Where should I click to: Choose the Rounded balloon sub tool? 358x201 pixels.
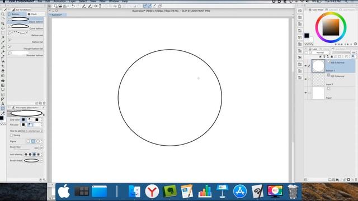point(25,54)
